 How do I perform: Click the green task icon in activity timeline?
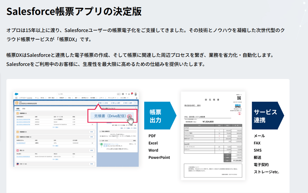coord(102,144)
